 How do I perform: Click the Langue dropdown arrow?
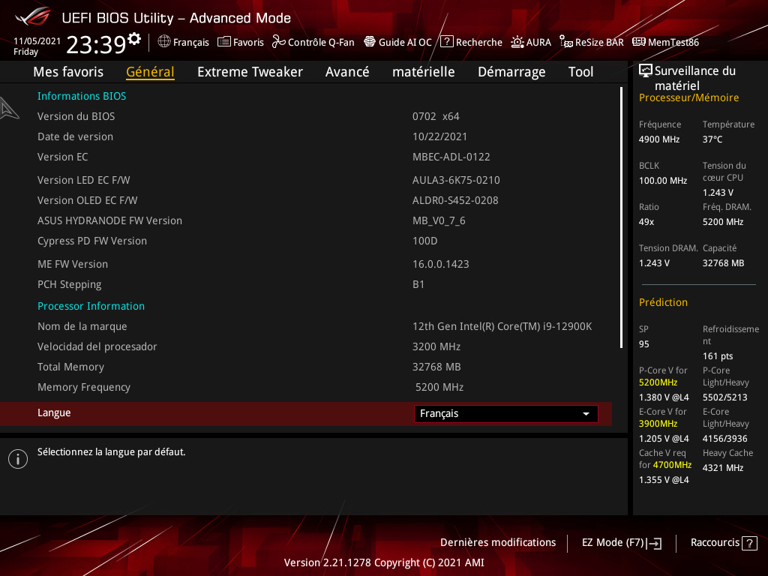586,414
